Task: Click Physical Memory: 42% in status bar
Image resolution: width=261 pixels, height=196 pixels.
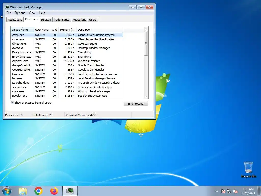Action: [x=81, y=115]
